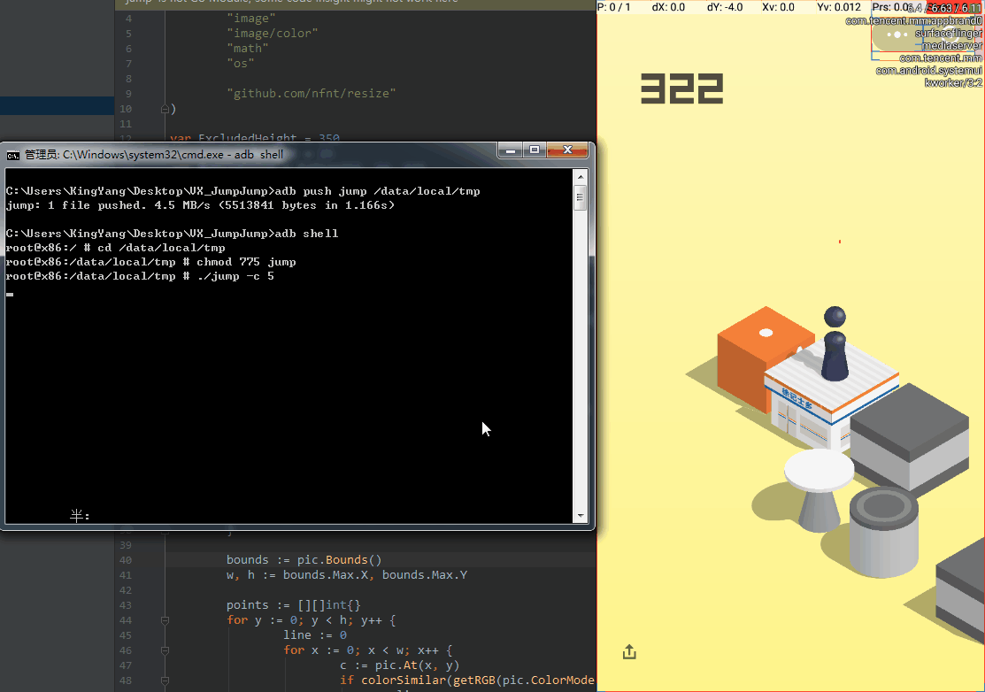Minimize the adb shell console window
This screenshot has height=692, width=985.
[511, 150]
